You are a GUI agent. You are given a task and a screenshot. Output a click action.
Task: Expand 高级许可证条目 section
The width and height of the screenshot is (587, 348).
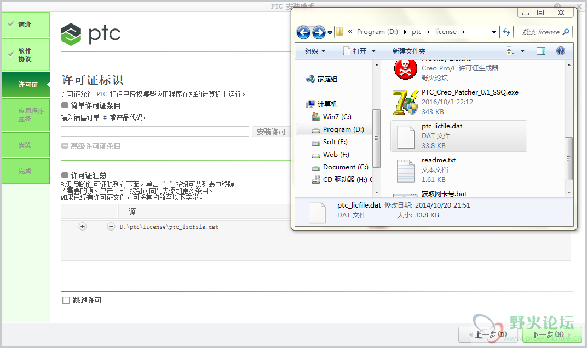pos(65,146)
